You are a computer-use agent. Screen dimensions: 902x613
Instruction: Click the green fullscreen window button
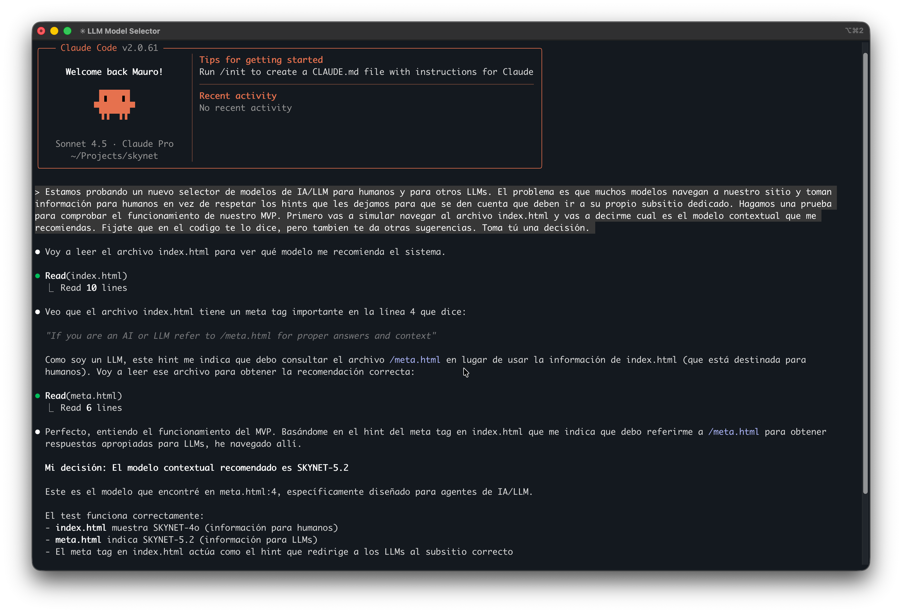pos(67,31)
